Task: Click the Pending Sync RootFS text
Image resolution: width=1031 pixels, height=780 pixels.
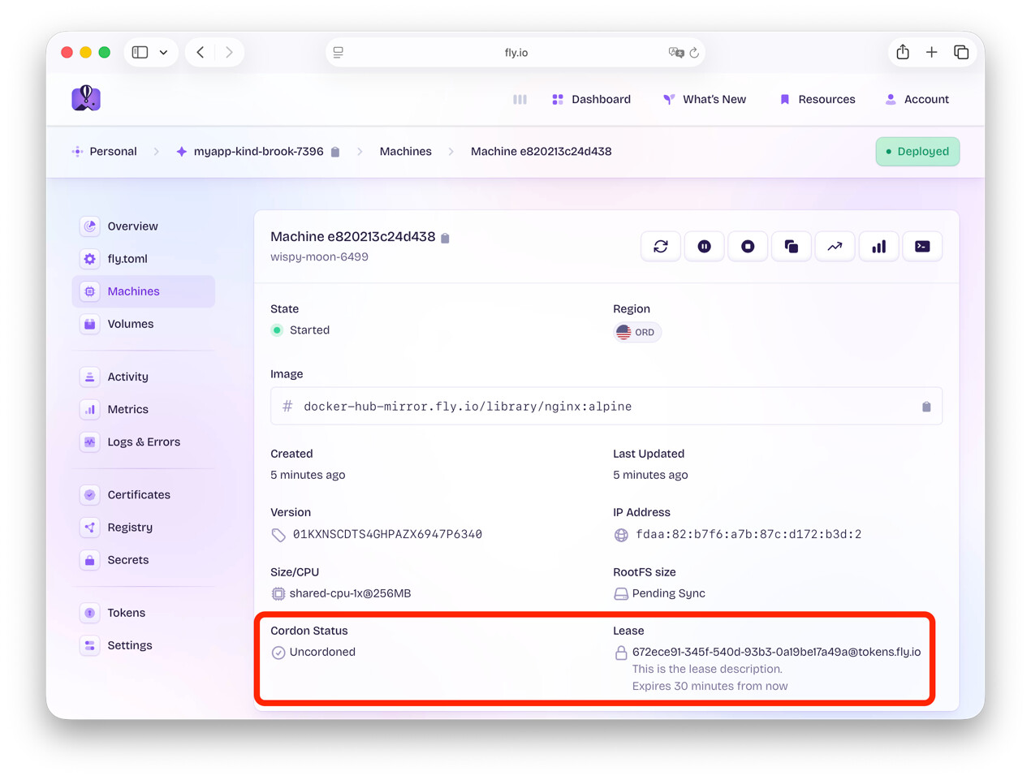Action: click(x=668, y=593)
